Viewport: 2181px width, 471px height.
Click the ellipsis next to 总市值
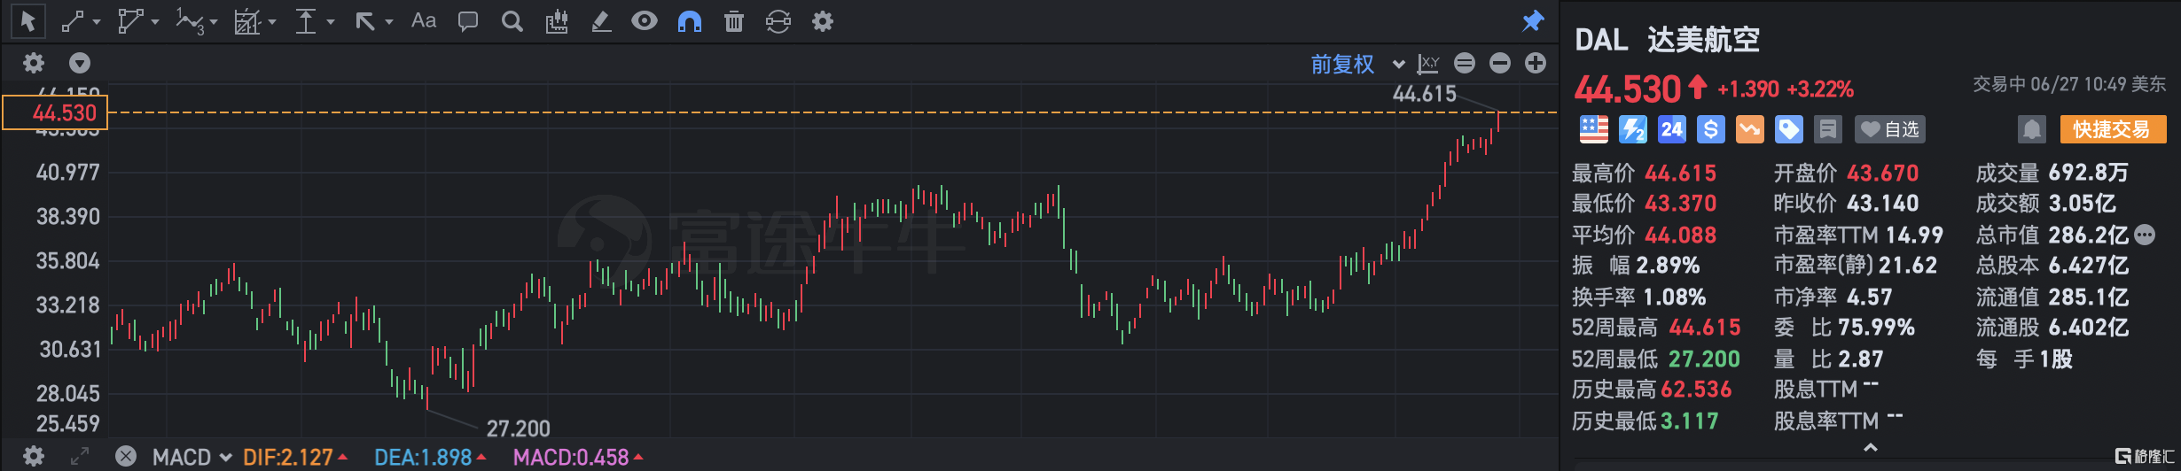tap(2145, 235)
